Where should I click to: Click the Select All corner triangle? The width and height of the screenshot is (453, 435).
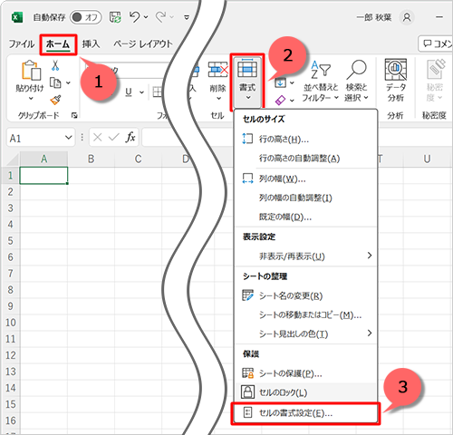point(13,159)
